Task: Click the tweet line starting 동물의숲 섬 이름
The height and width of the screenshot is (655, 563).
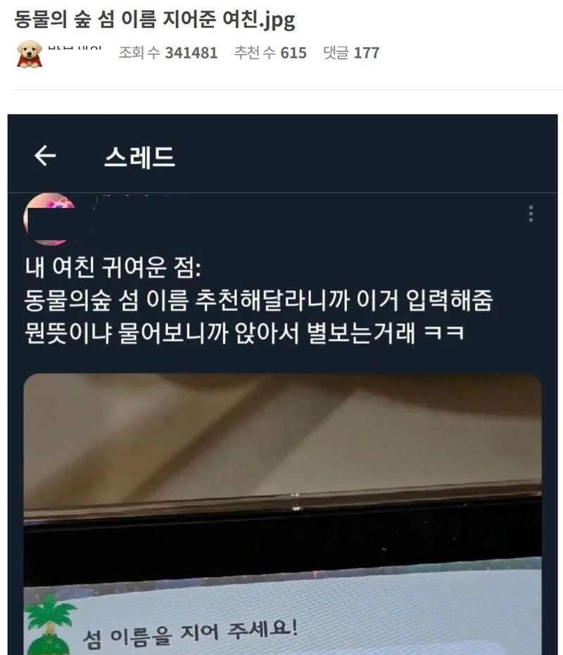Action: click(259, 300)
